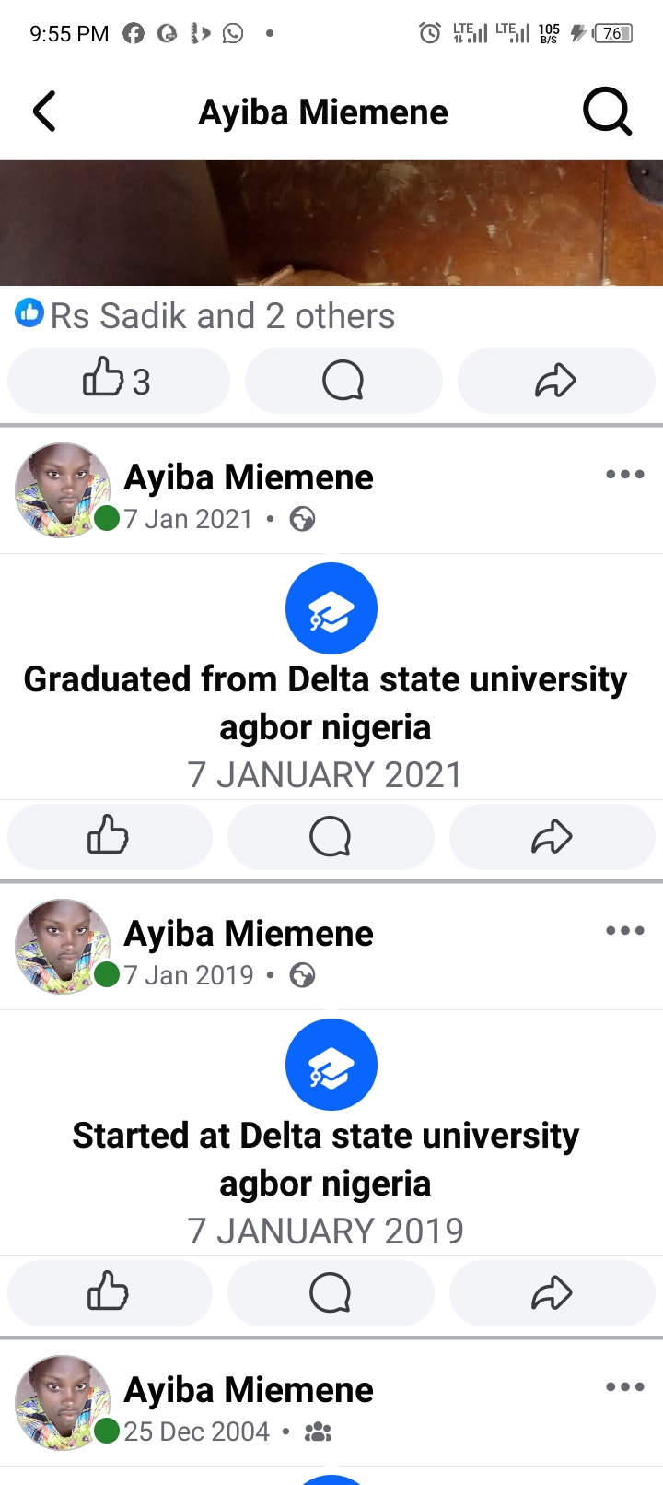Share the photo post
The height and width of the screenshot is (1485, 663).
point(555,381)
